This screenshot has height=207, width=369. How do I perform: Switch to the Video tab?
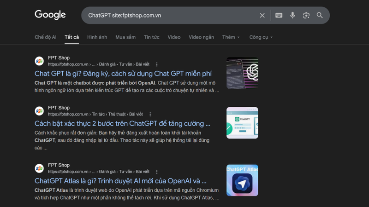pyautogui.click(x=174, y=37)
